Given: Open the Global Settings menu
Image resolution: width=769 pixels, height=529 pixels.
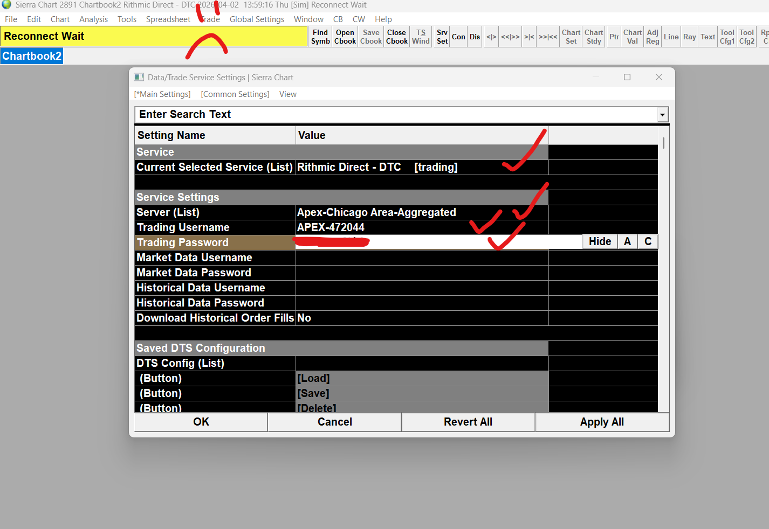Looking at the screenshot, I should (257, 19).
